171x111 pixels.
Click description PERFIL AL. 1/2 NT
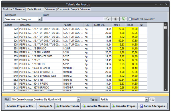coord(40,60)
